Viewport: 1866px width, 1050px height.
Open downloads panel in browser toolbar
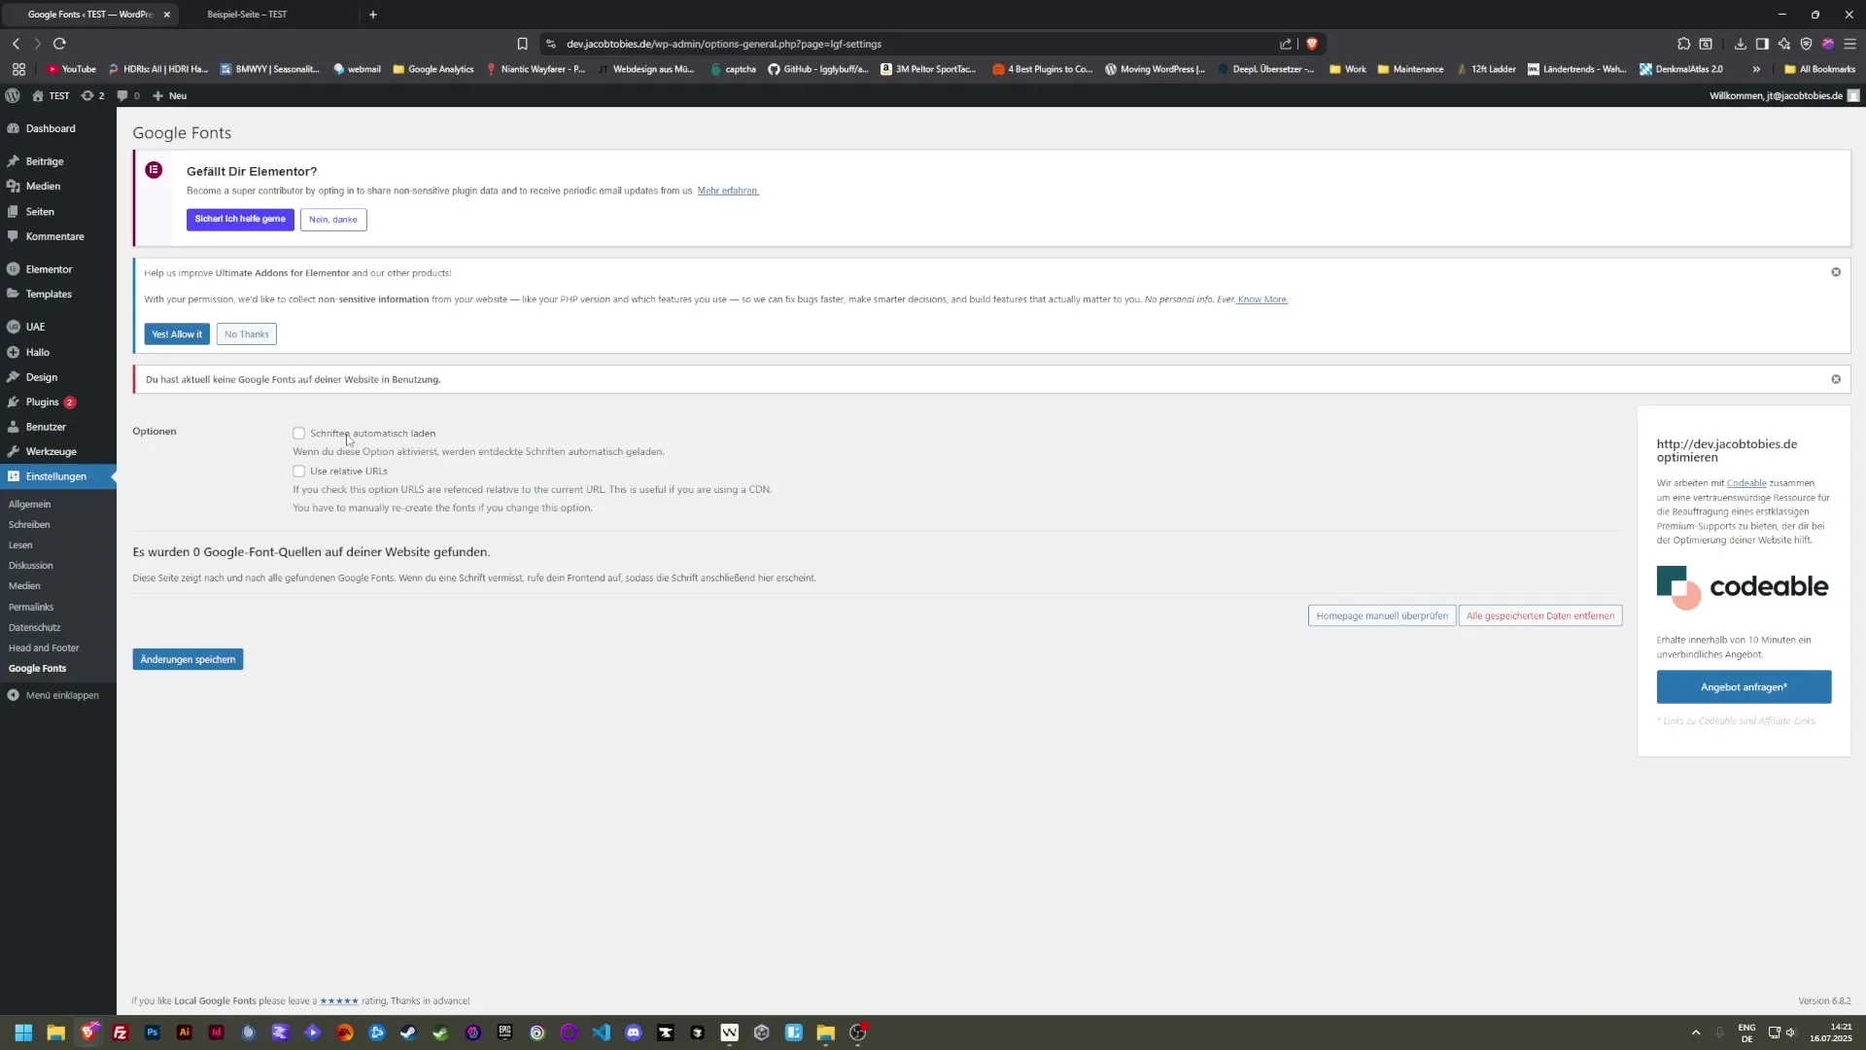[x=1740, y=44]
